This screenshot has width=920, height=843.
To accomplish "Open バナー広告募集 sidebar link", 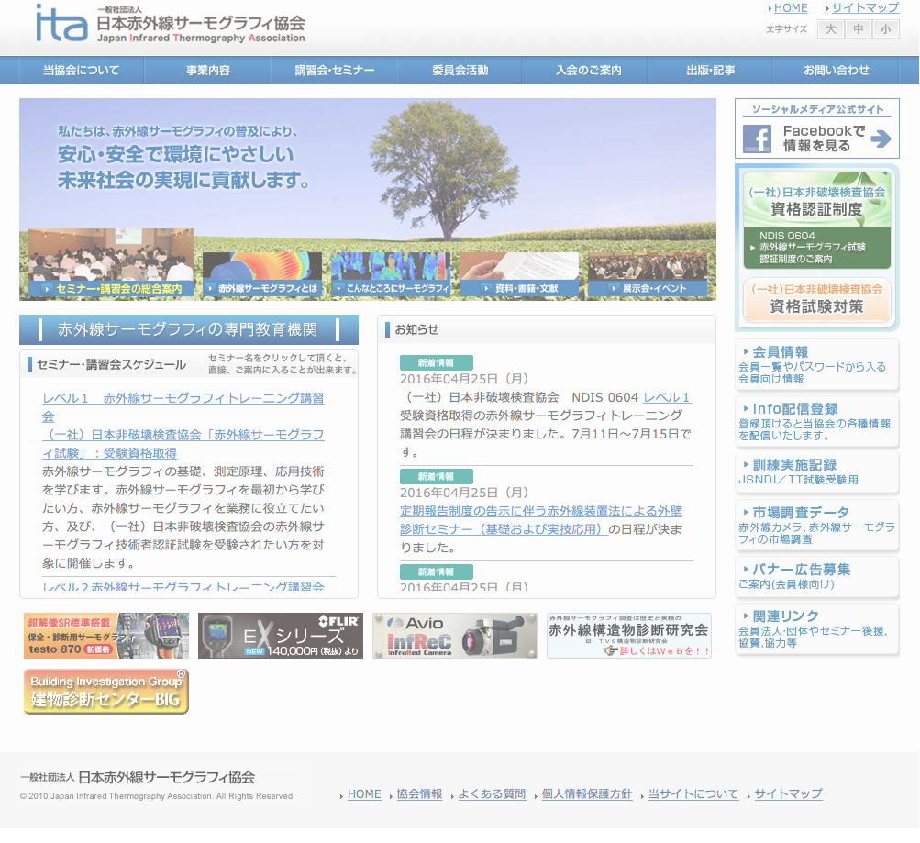I will pyautogui.click(x=816, y=576).
